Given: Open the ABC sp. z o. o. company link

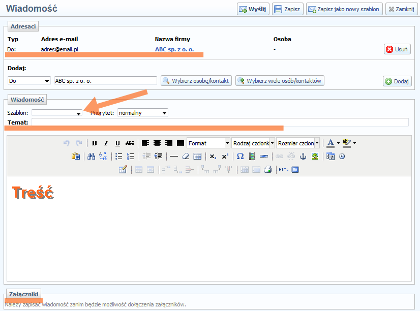Looking at the screenshot, I should (174, 50).
